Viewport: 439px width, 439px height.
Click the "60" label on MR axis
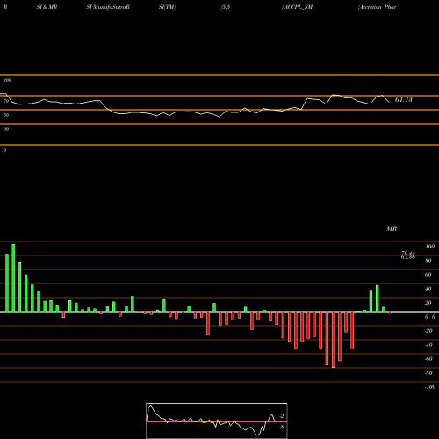(428, 275)
